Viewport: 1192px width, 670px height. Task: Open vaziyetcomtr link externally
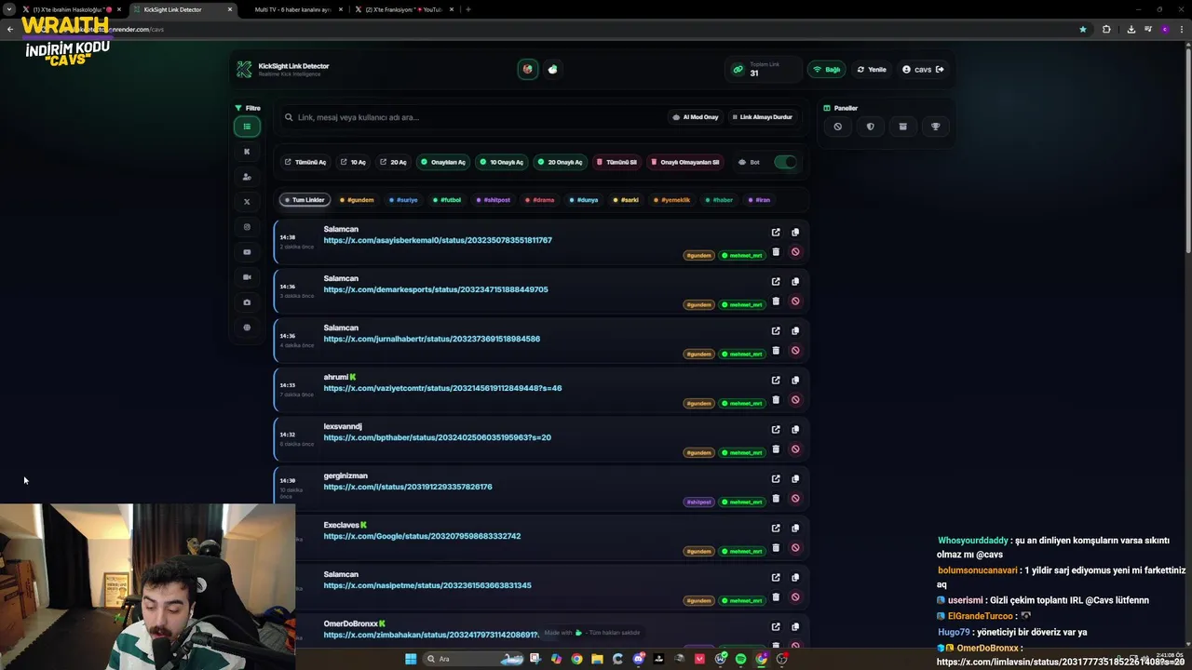776,380
